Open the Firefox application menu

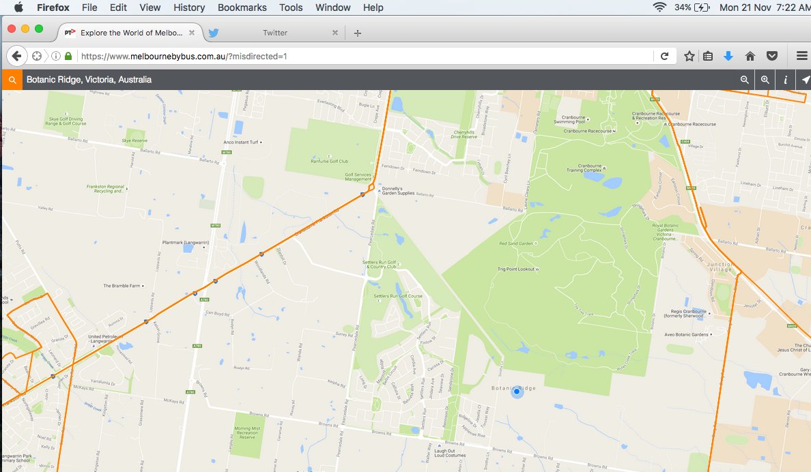click(x=53, y=8)
